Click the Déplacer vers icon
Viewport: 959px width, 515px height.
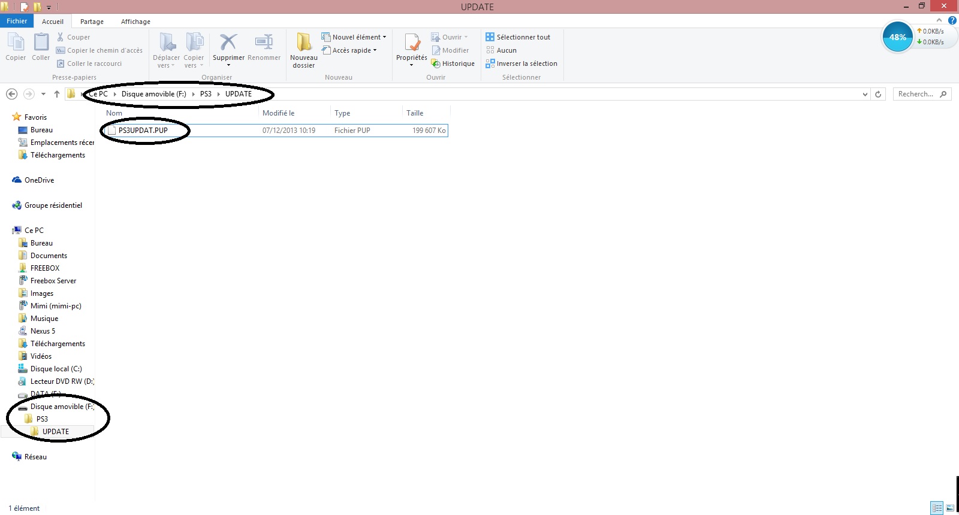(x=167, y=43)
